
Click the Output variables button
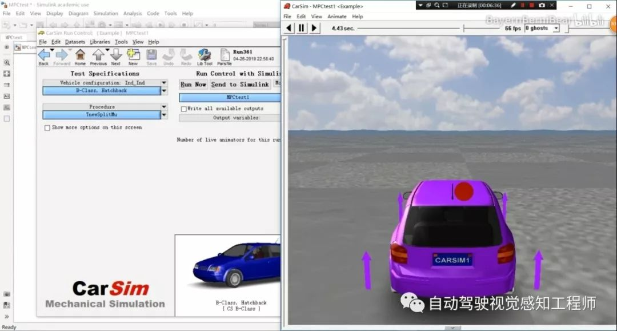pyautogui.click(x=230, y=118)
